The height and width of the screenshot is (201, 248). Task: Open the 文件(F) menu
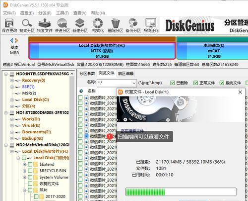point(9,13)
